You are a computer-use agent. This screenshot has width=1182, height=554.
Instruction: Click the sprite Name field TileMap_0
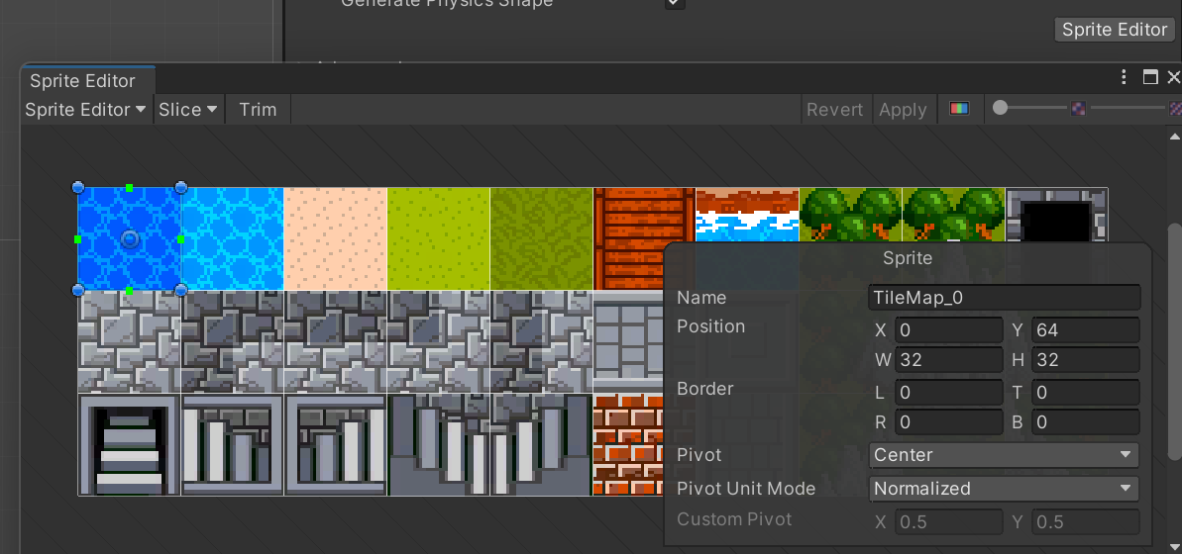pos(1004,298)
